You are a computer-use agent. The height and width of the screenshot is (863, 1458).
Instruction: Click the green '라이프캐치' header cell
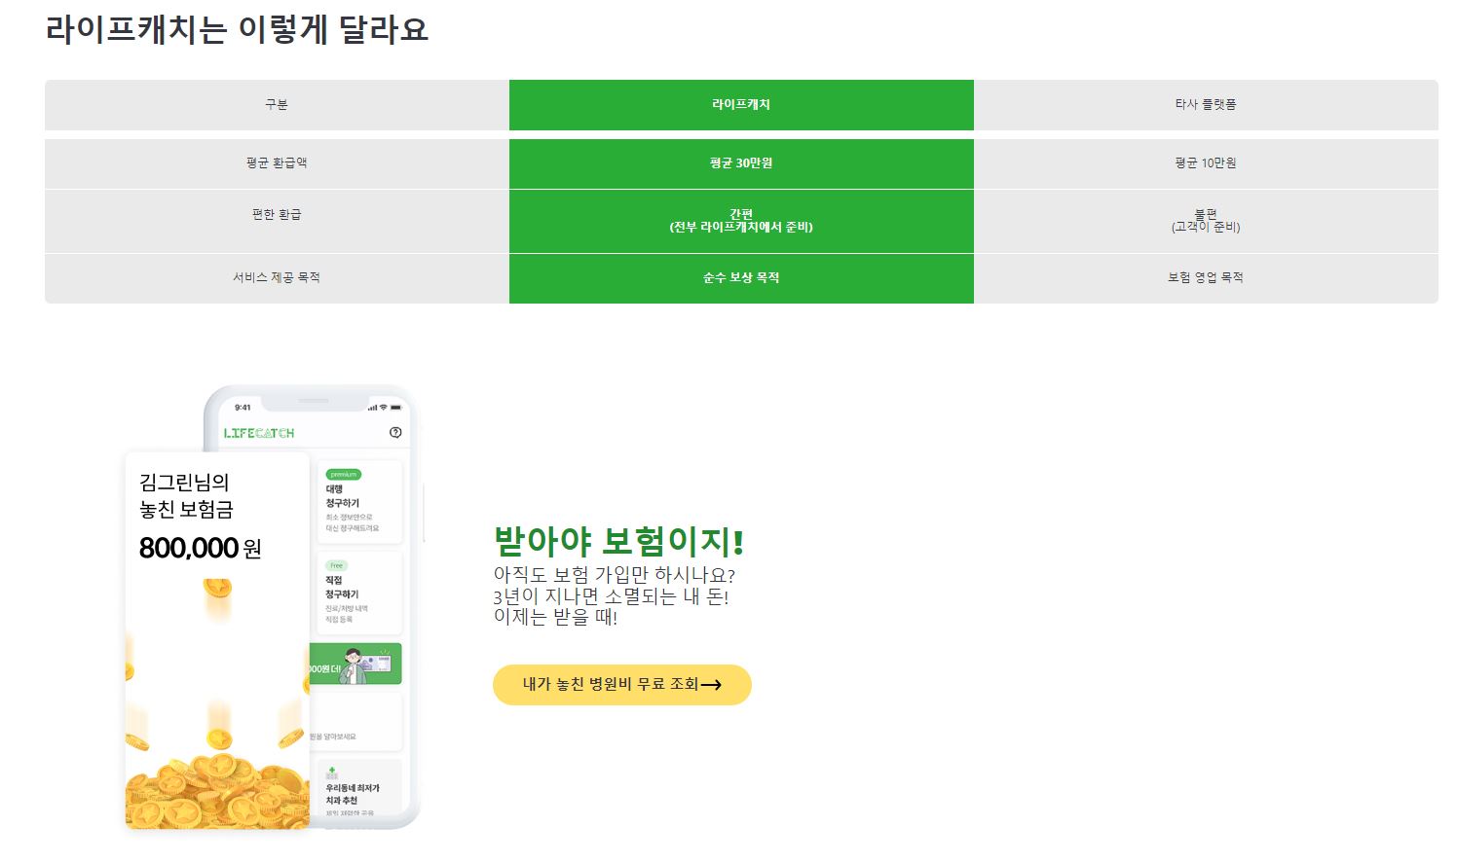741,105
